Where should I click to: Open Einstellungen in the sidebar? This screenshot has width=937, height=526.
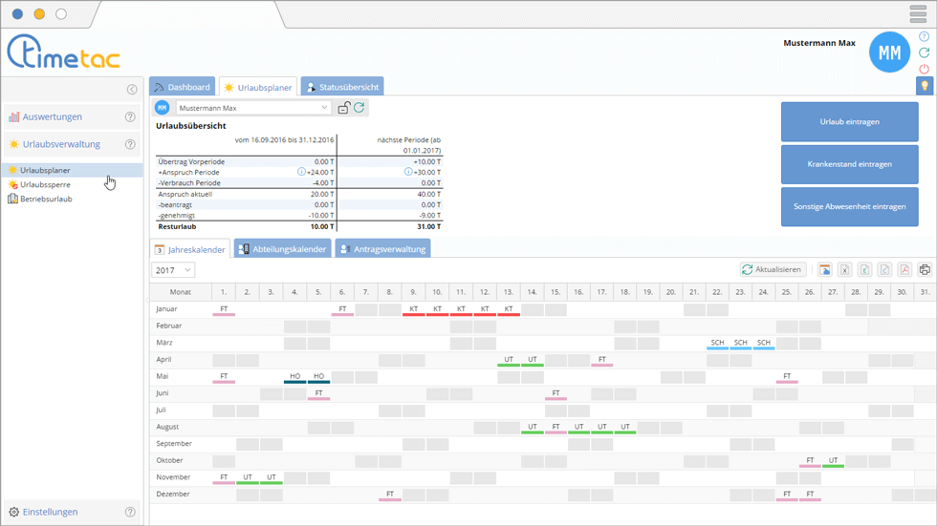50,512
